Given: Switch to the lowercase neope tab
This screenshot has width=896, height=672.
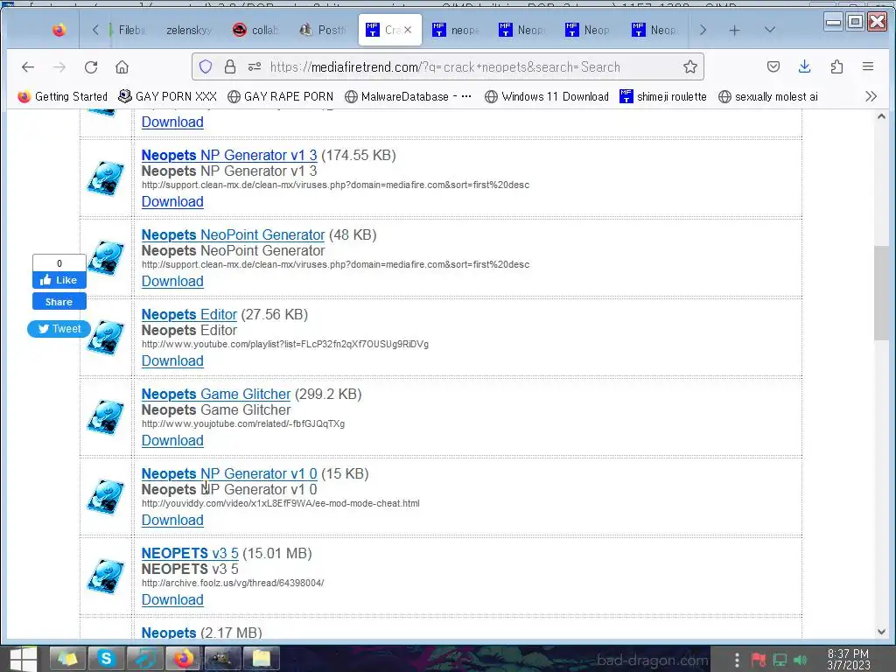Looking at the screenshot, I should [x=457, y=30].
